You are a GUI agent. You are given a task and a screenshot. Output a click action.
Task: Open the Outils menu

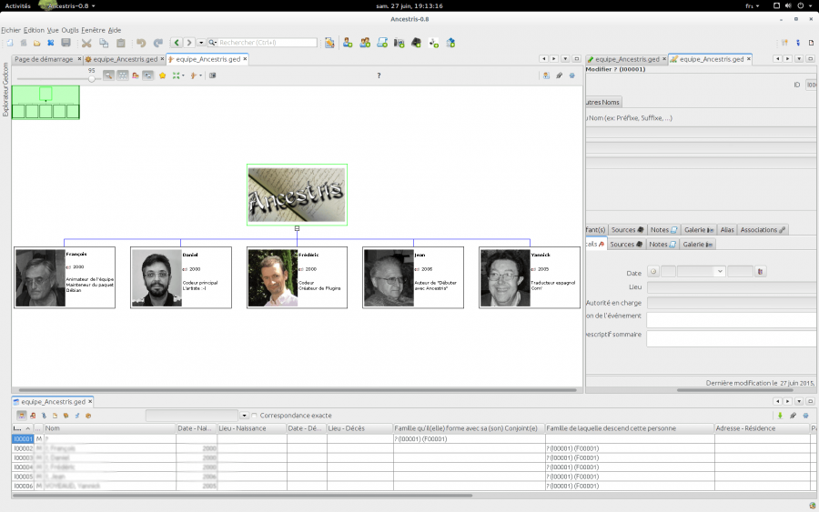pyautogui.click(x=70, y=30)
